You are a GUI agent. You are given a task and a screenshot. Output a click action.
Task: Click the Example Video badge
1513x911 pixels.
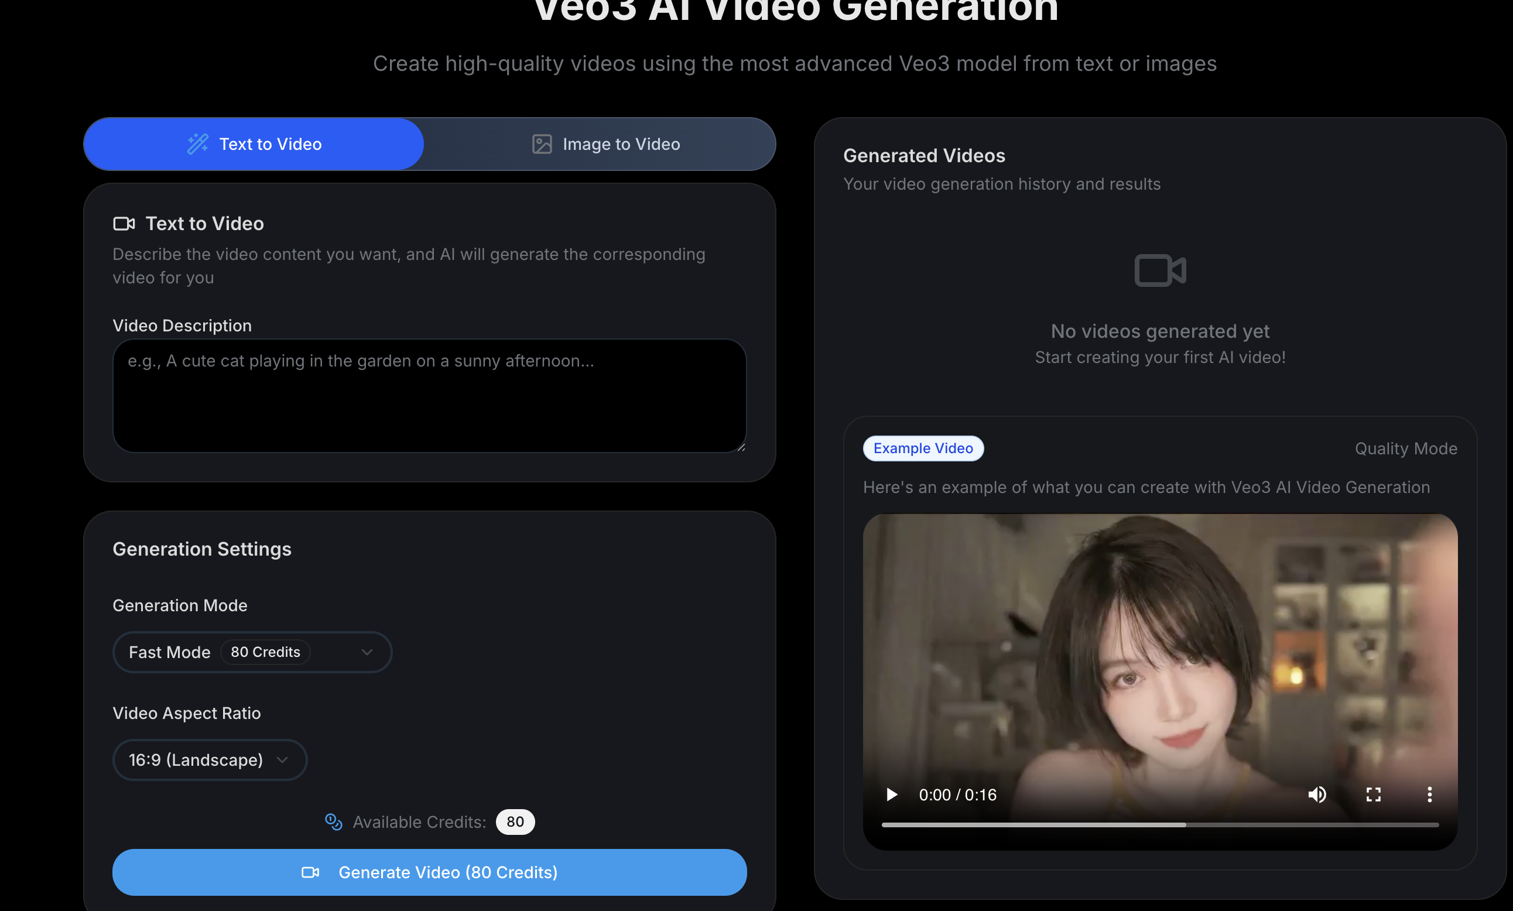[x=923, y=448]
